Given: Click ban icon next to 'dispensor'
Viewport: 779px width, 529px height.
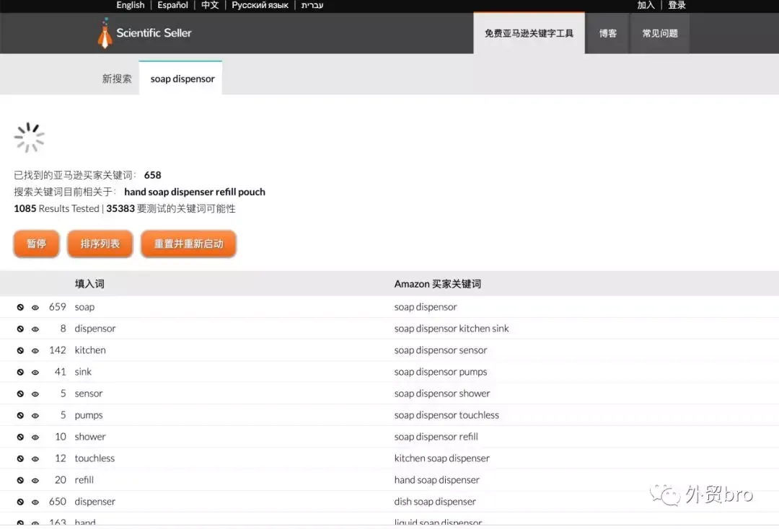Looking at the screenshot, I should (x=20, y=329).
